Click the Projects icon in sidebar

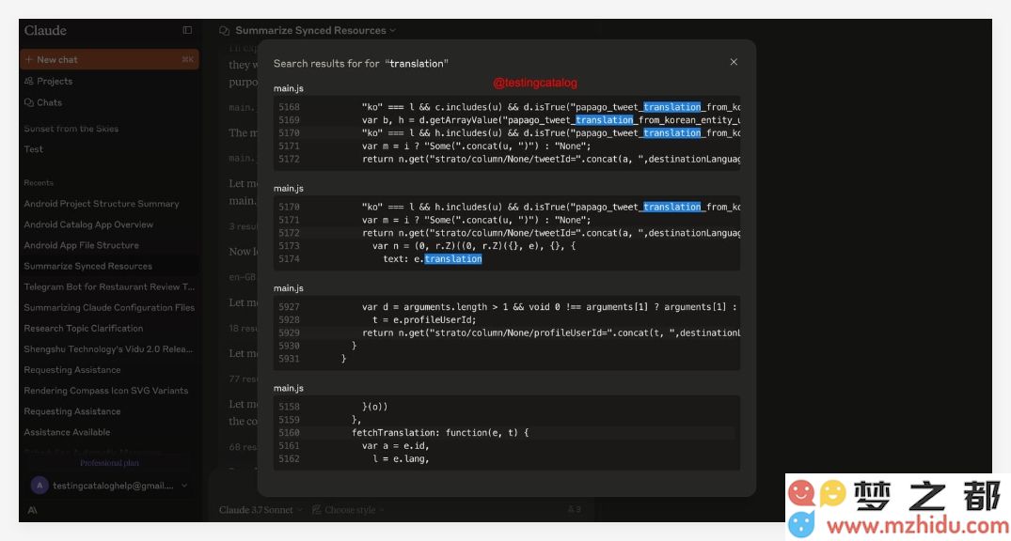[29, 81]
